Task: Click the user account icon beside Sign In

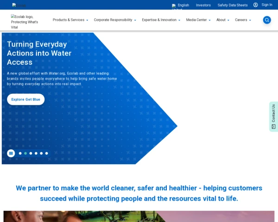Action: coord(255,5)
